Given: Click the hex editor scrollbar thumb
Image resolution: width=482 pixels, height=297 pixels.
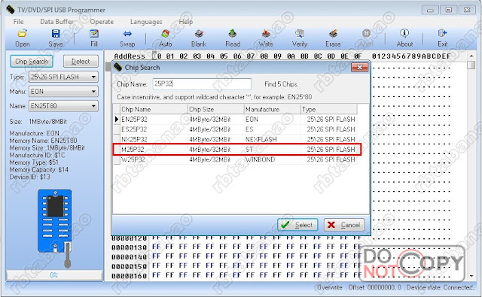Looking at the screenshot, I should coord(471,65).
